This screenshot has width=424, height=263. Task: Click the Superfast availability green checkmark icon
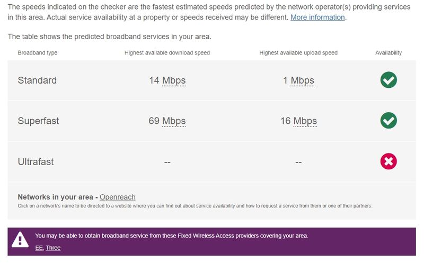tap(388, 121)
